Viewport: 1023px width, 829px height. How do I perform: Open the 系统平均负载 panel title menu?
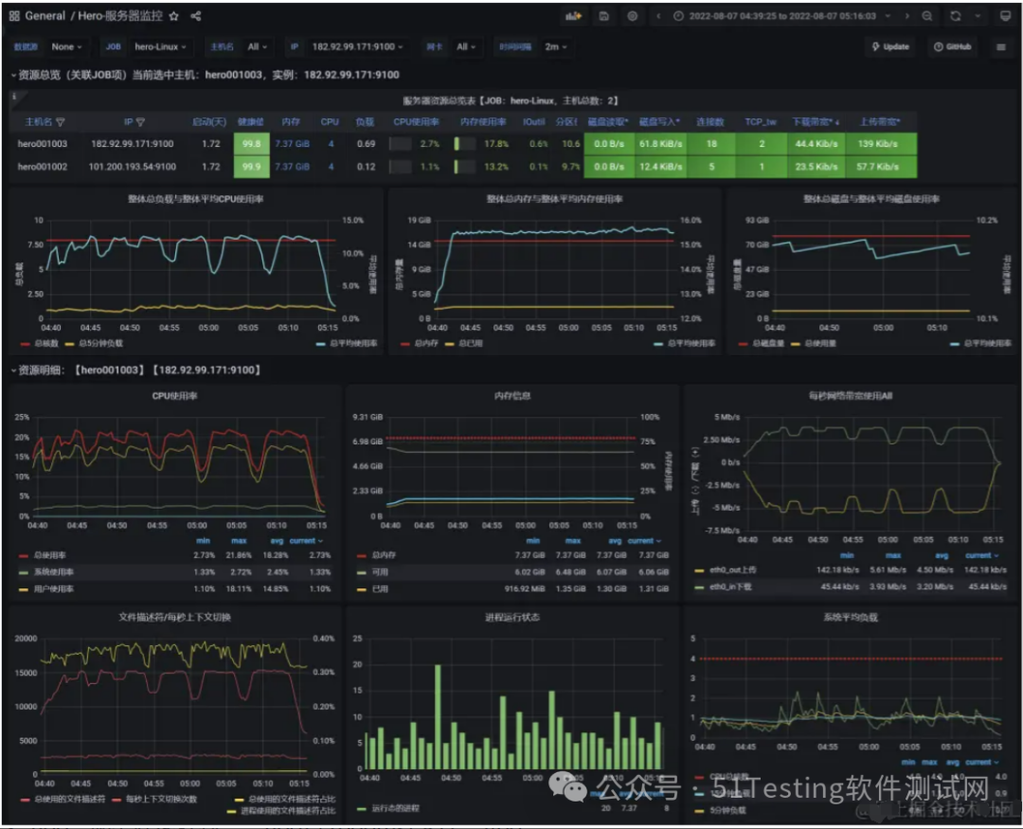tap(850, 617)
